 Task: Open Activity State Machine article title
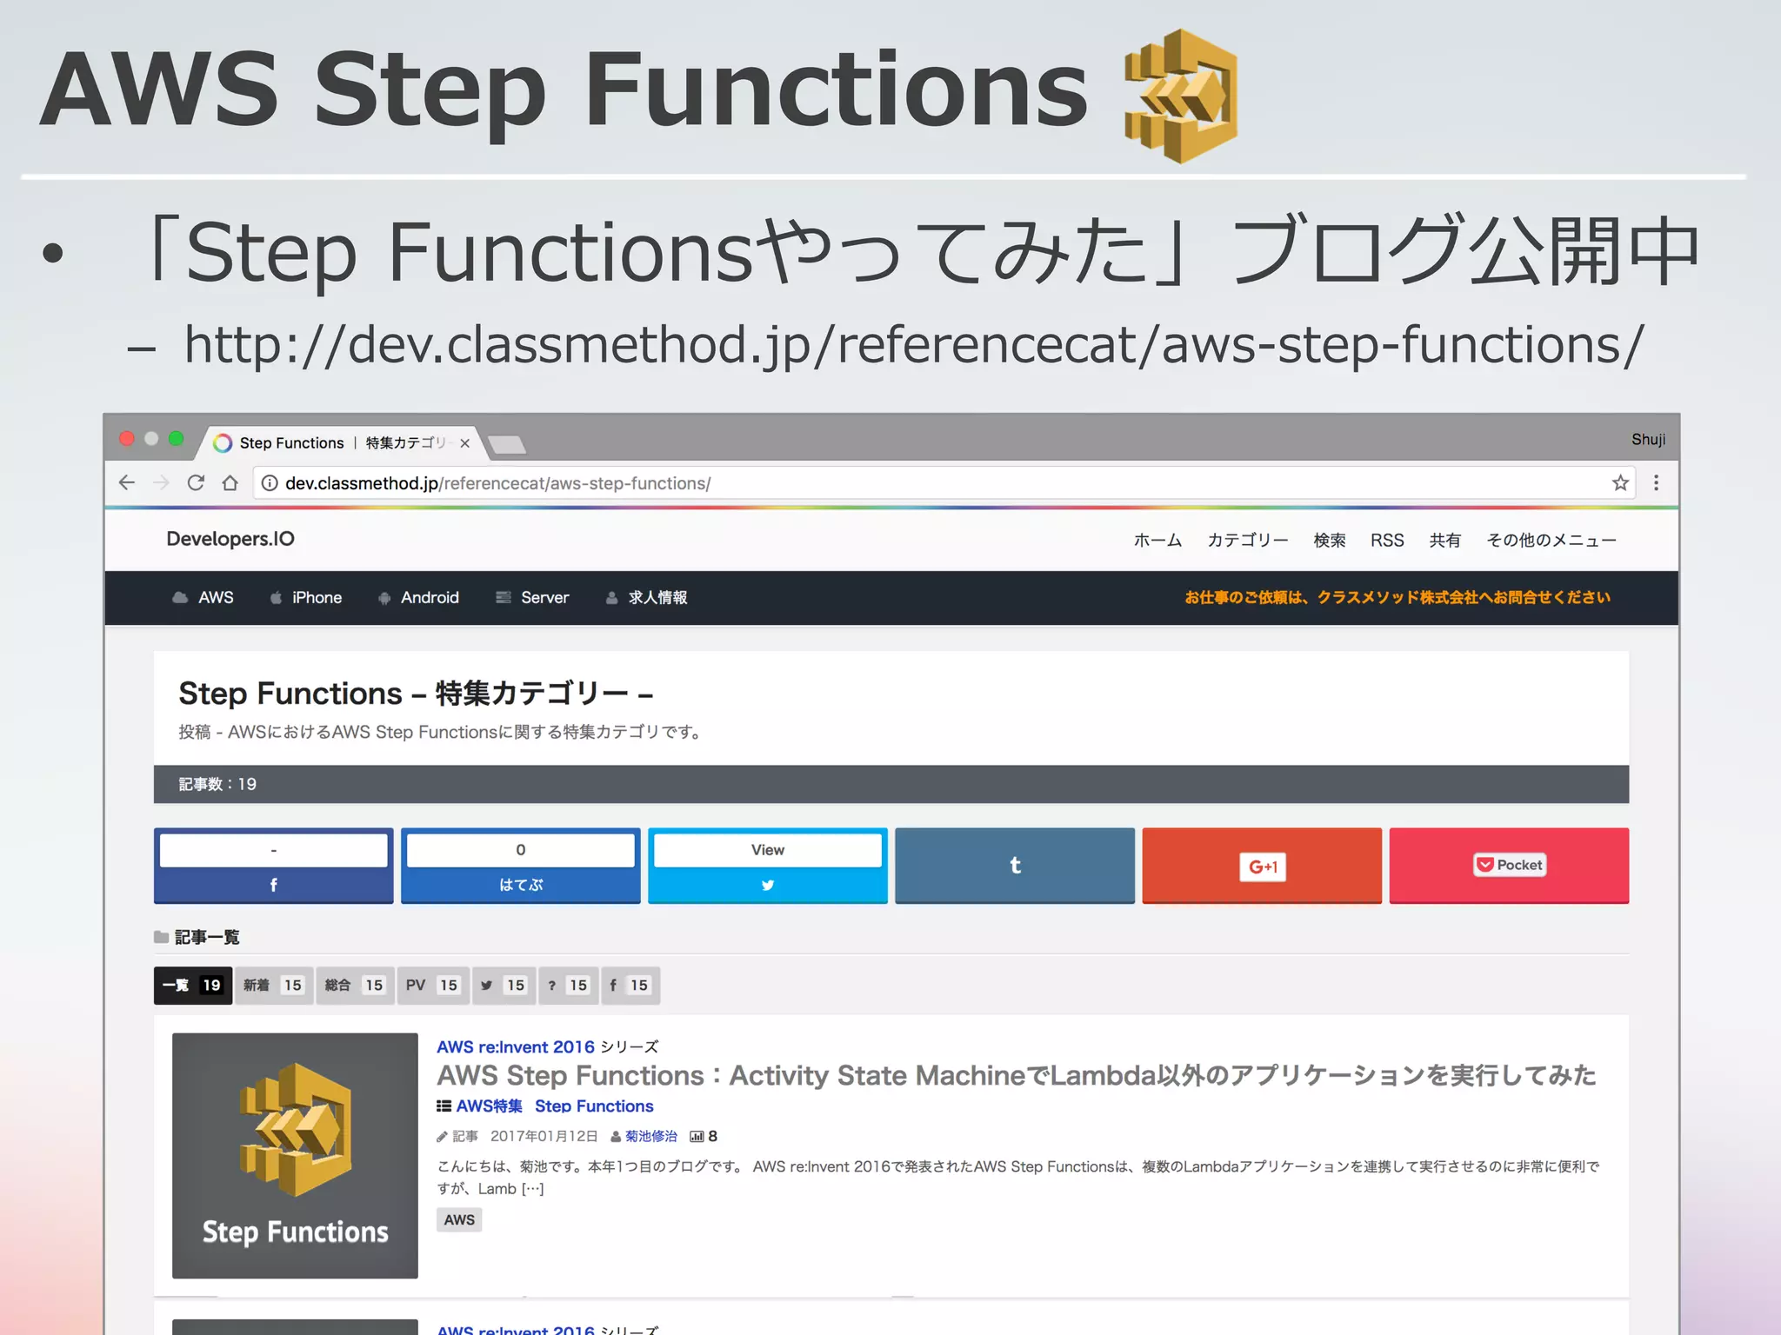1017,1076
